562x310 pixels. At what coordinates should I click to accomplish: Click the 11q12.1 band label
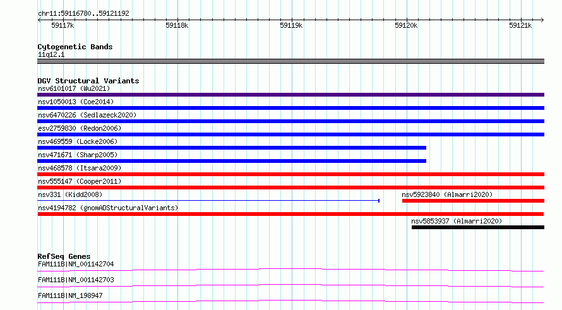click(51, 54)
